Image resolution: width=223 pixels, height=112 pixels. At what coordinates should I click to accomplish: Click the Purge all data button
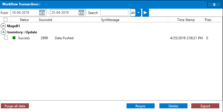[x=15, y=106]
